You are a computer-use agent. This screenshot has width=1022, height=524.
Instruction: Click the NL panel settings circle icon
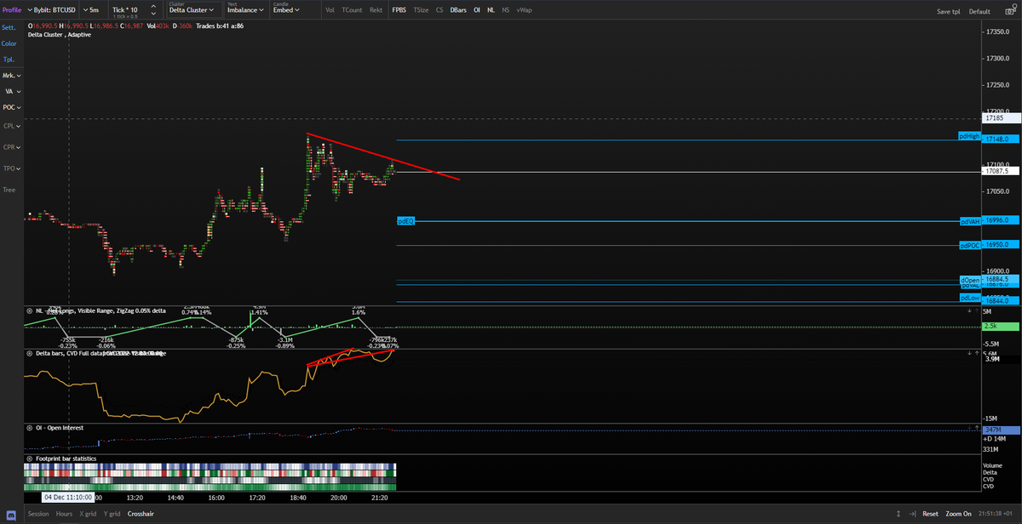[x=29, y=310]
